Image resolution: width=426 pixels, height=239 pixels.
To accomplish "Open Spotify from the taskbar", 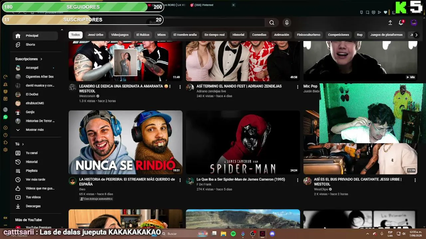I will tap(233, 234).
